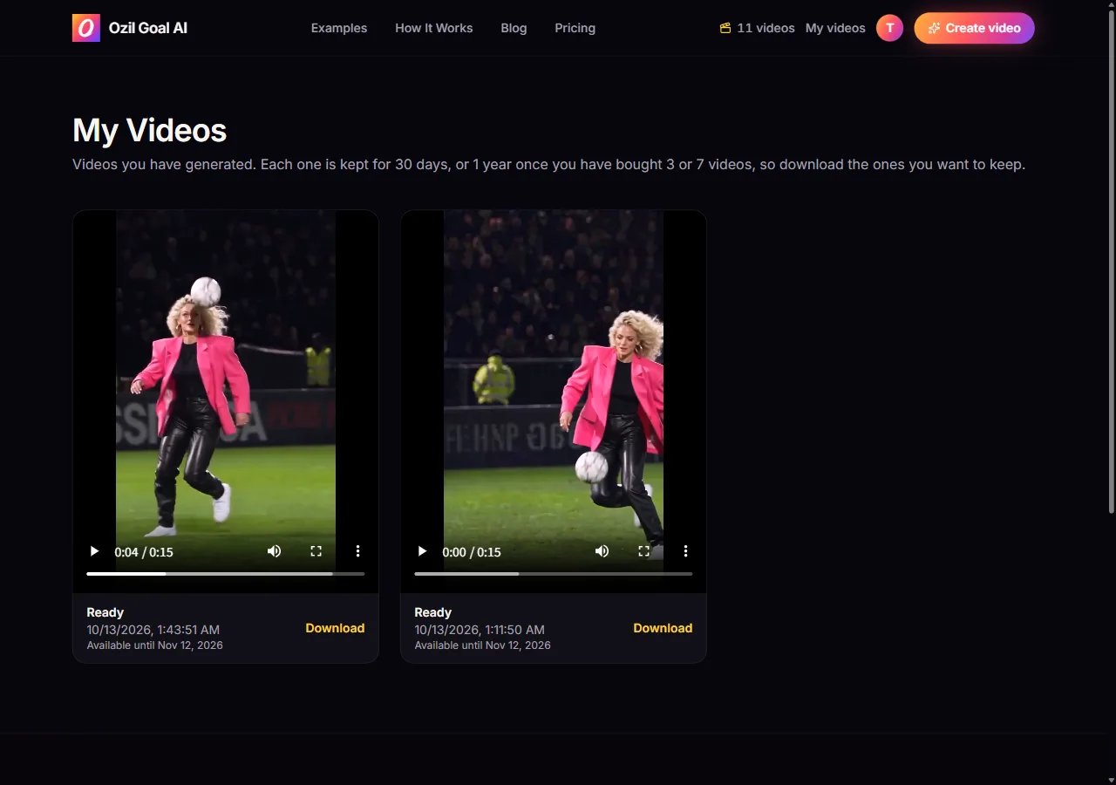Click the 0:00 / 0:15 time label

click(x=472, y=552)
